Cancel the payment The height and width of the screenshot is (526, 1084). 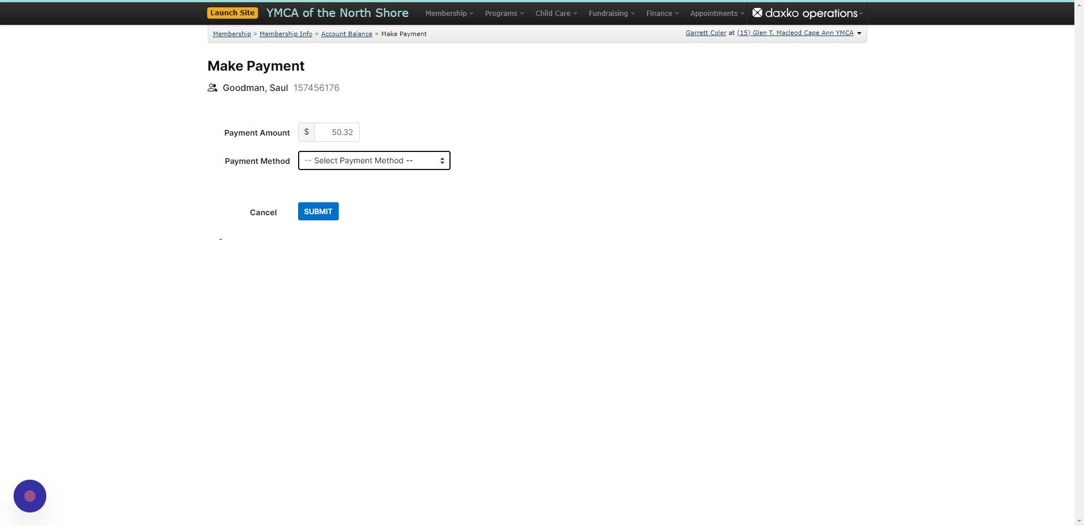click(x=263, y=212)
